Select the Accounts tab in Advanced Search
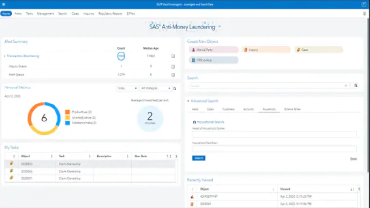Viewport: 370px width, 208px height. (248, 109)
